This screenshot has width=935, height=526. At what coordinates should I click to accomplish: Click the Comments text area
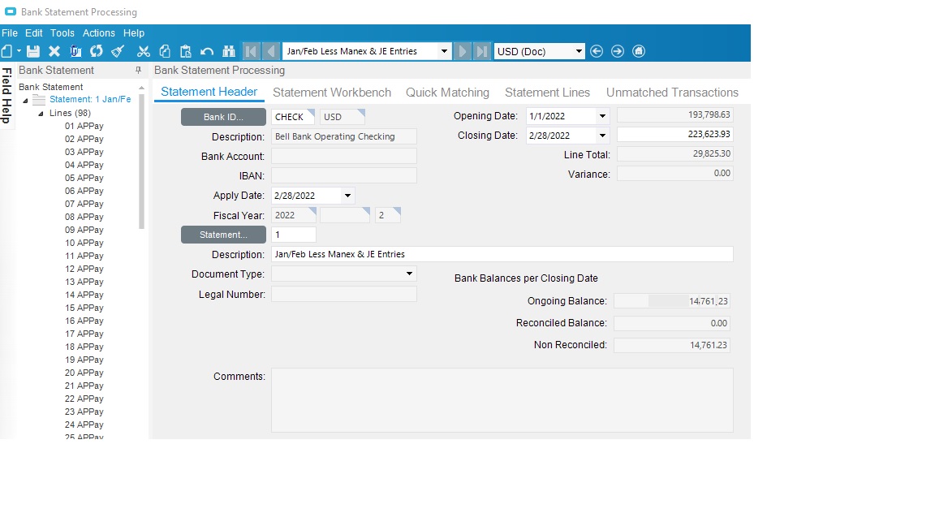click(x=502, y=399)
